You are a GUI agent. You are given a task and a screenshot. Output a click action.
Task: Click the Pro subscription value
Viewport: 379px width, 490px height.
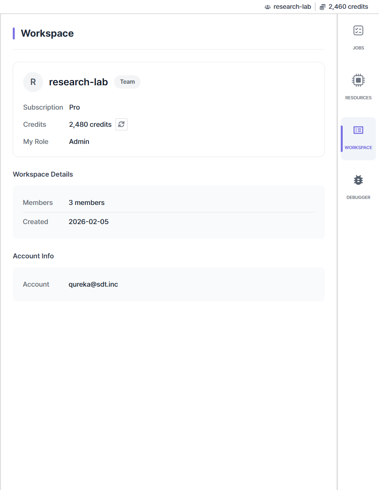[75, 107]
